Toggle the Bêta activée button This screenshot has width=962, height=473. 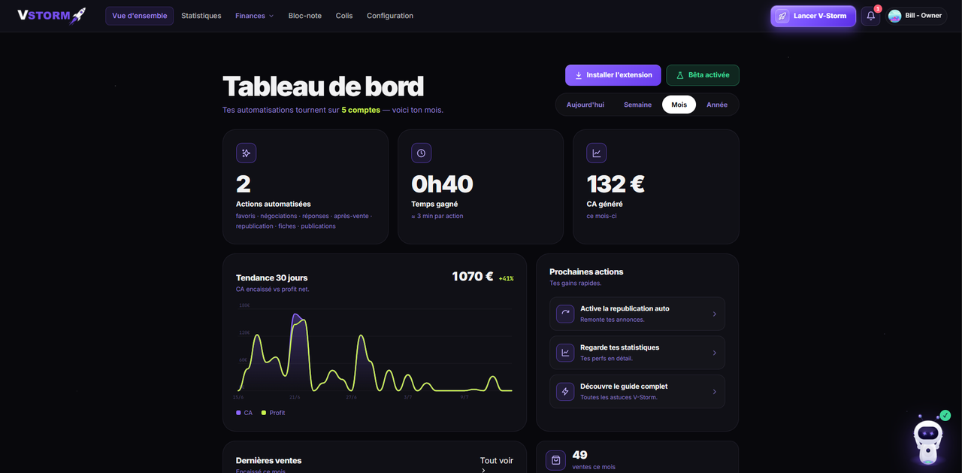pyautogui.click(x=703, y=75)
